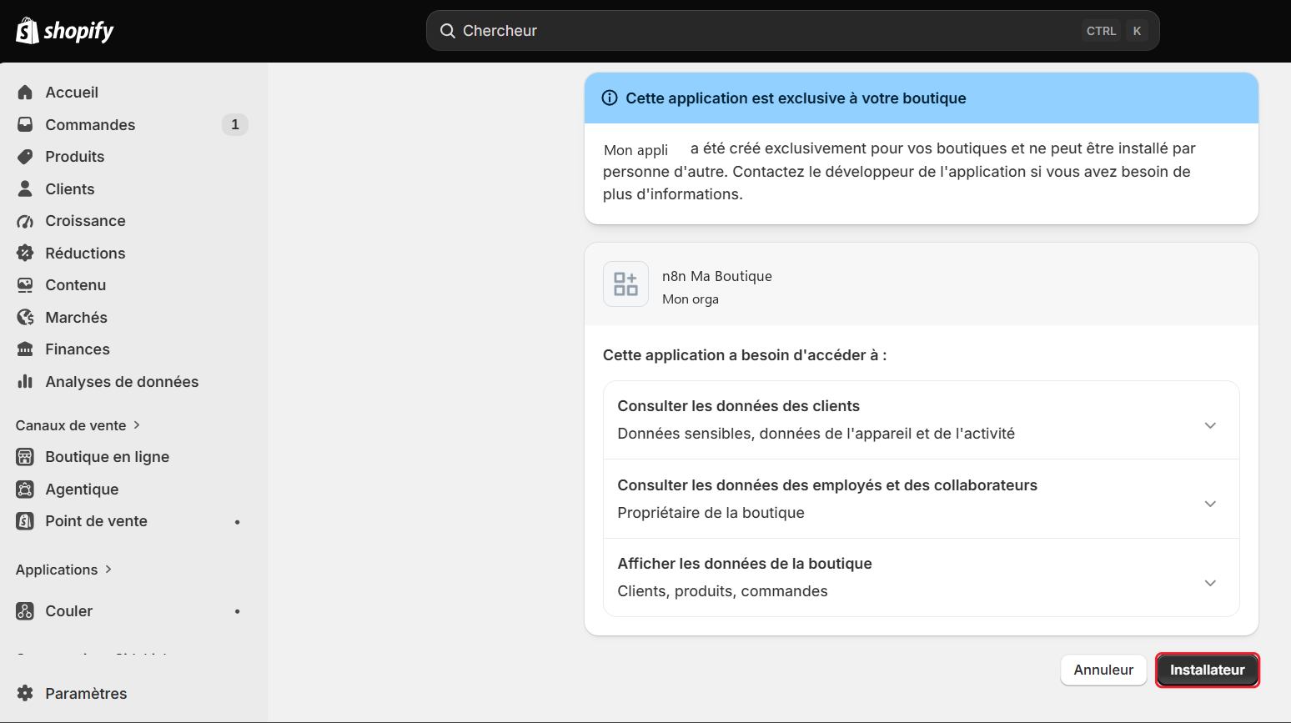Screen dimensions: 1291x723
Task: Click the Paramètres gear icon
Action: (x=25, y=693)
